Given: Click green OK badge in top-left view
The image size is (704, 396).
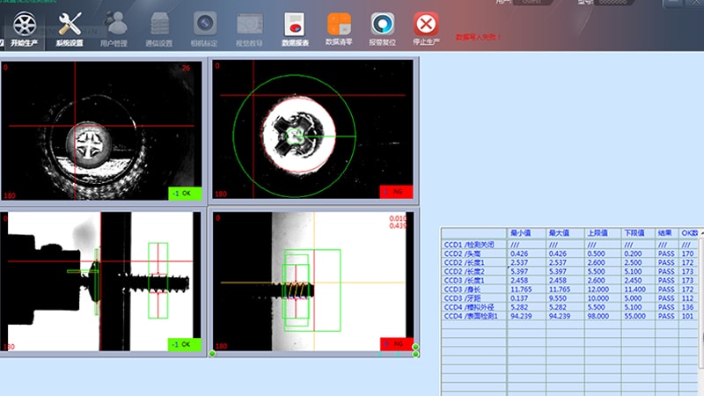Looking at the screenshot, I should [185, 194].
